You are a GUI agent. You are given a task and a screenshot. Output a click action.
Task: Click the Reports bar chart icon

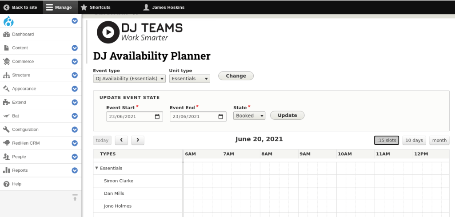pyautogui.click(x=6, y=170)
